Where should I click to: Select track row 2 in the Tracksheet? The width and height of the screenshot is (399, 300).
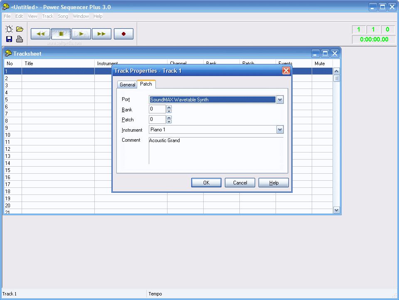coord(168,79)
